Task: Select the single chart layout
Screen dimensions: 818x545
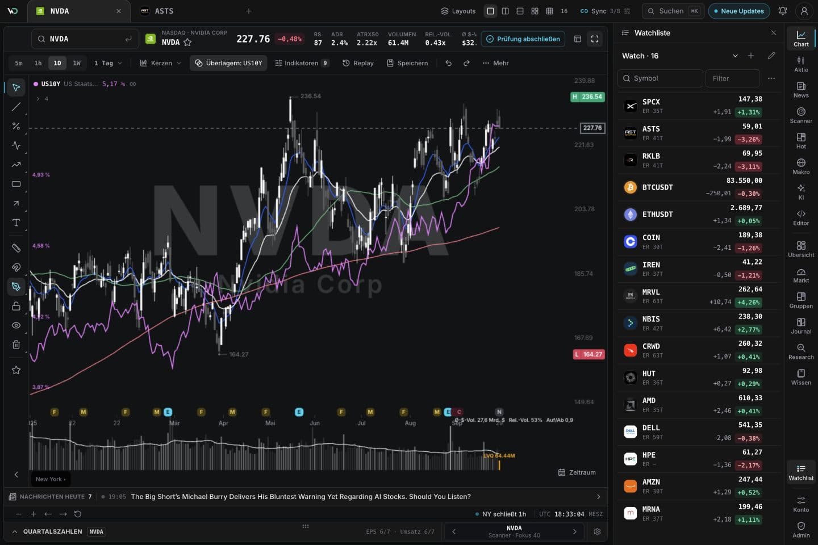Action: 490,11
